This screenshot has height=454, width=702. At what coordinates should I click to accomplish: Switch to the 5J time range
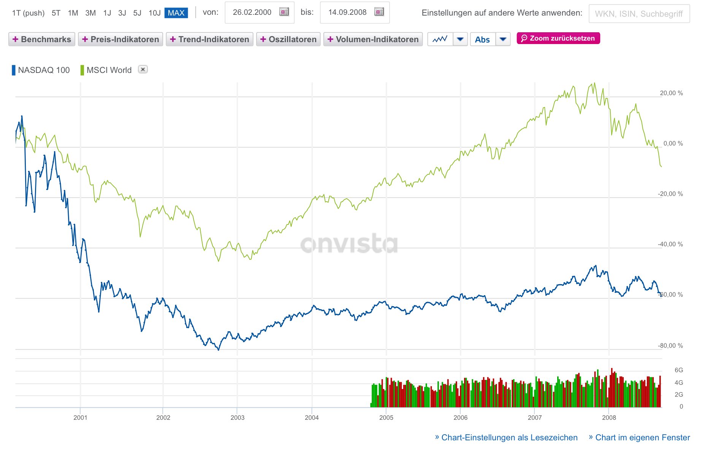pos(137,13)
